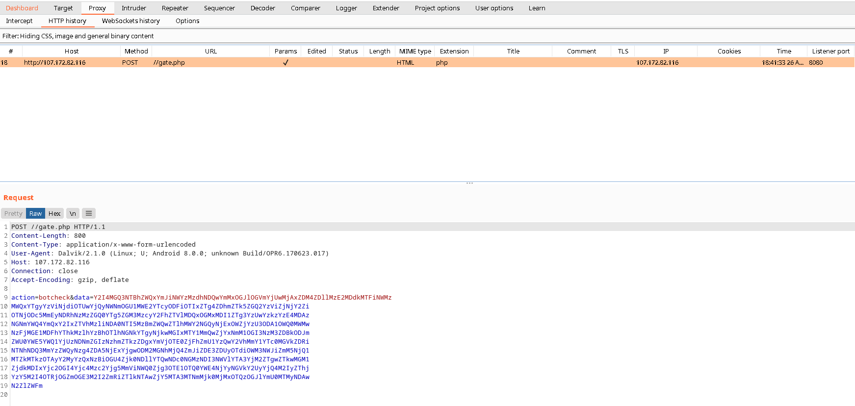Open the Dashboard tab
855x406 pixels.
pyautogui.click(x=22, y=8)
